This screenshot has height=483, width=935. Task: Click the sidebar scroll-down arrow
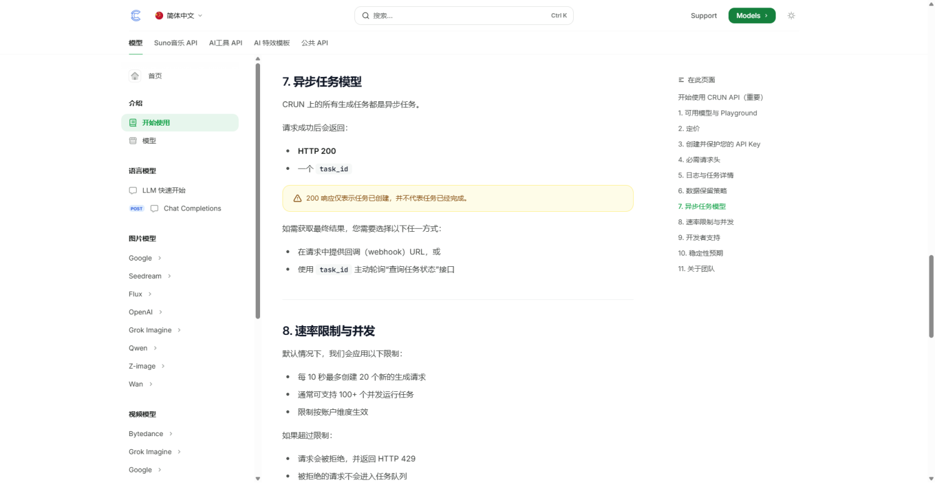click(x=258, y=479)
